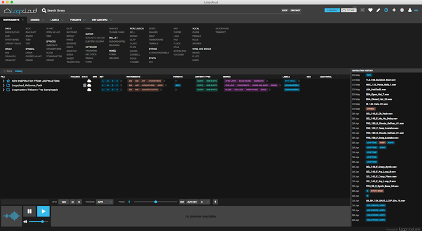Open the GENRES filter dropdown
This screenshot has width=422, height=231.
(37, 20)
